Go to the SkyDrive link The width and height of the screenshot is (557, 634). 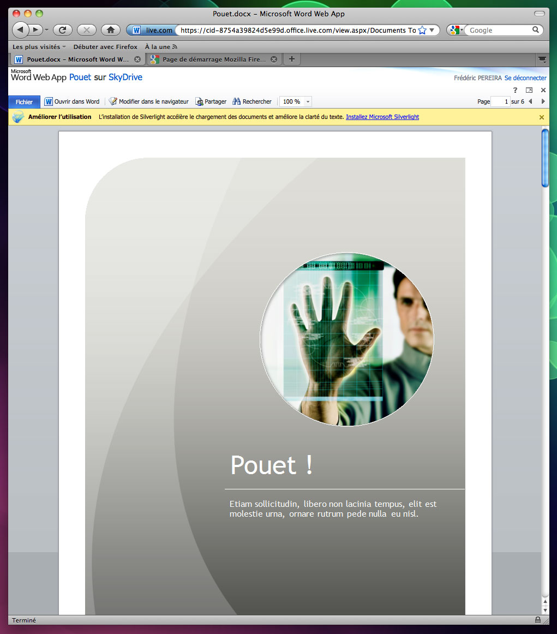[x=125, y=77]
